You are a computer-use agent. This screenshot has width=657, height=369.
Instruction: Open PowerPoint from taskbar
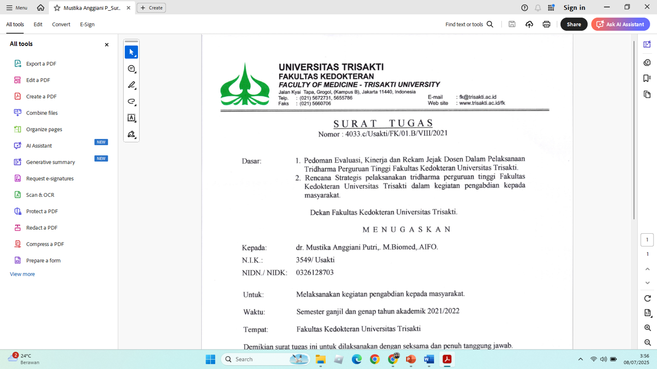(x=411, y=359)
